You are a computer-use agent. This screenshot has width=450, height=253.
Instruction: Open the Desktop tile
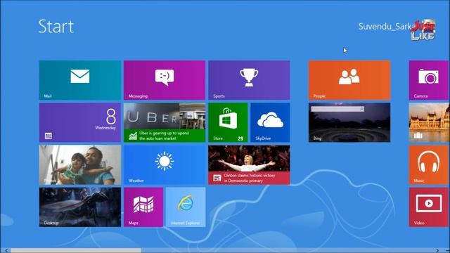79,207
